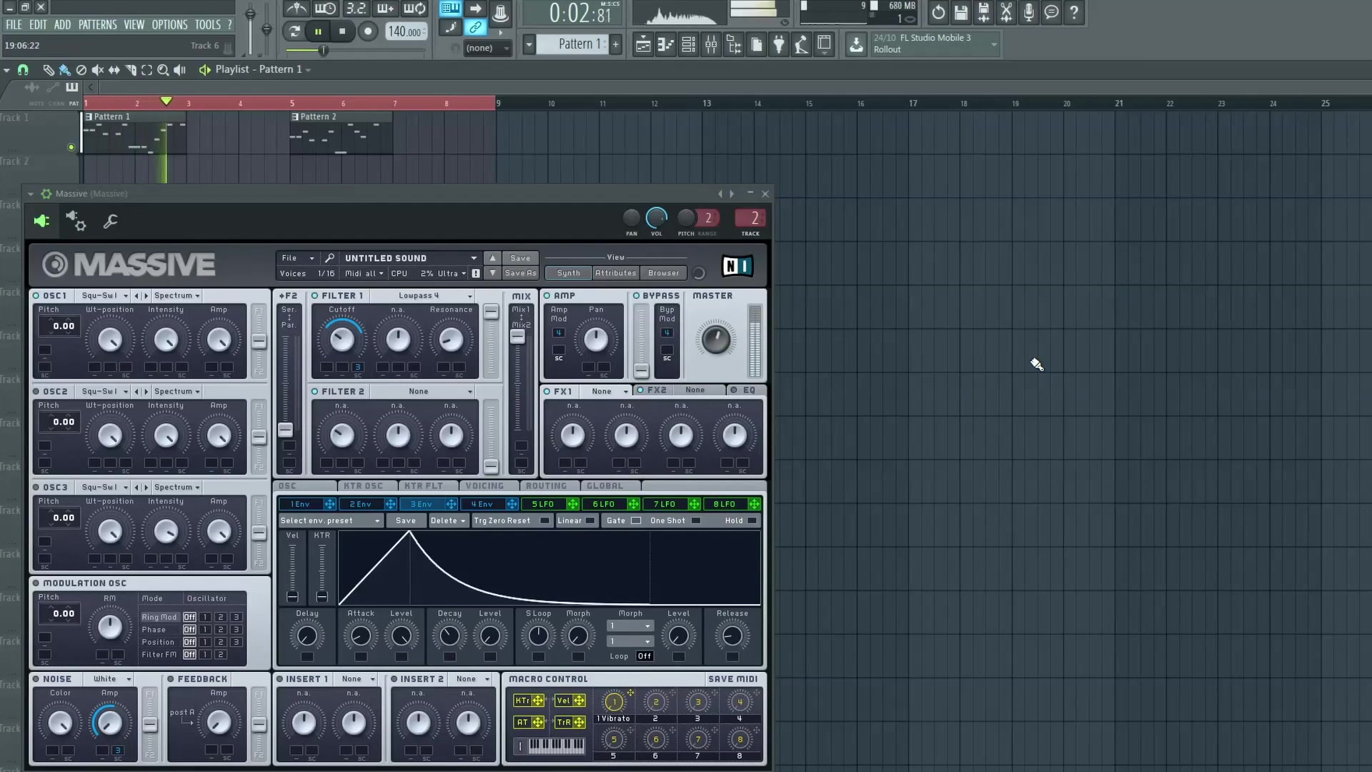
Task: Open the piano roll window
Action: tap(665, 45)
